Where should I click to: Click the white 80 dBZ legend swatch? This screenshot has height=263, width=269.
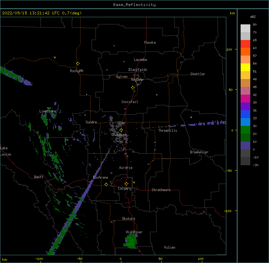tap(245, 28)
